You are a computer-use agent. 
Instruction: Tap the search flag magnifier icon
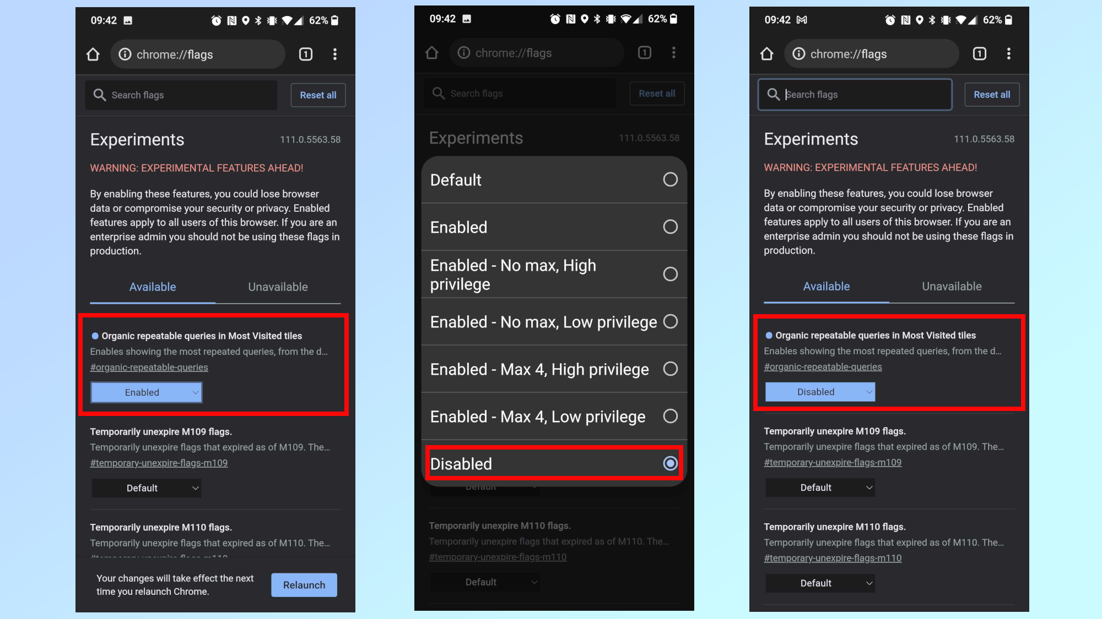tap(773, 94)
